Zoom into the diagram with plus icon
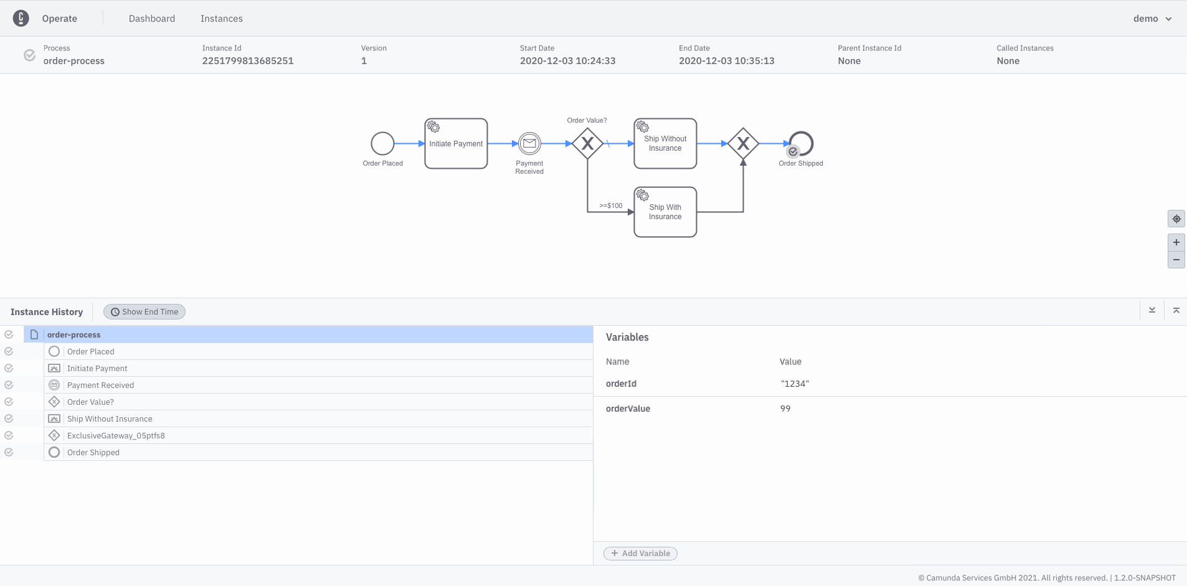 pos(1176,242)
